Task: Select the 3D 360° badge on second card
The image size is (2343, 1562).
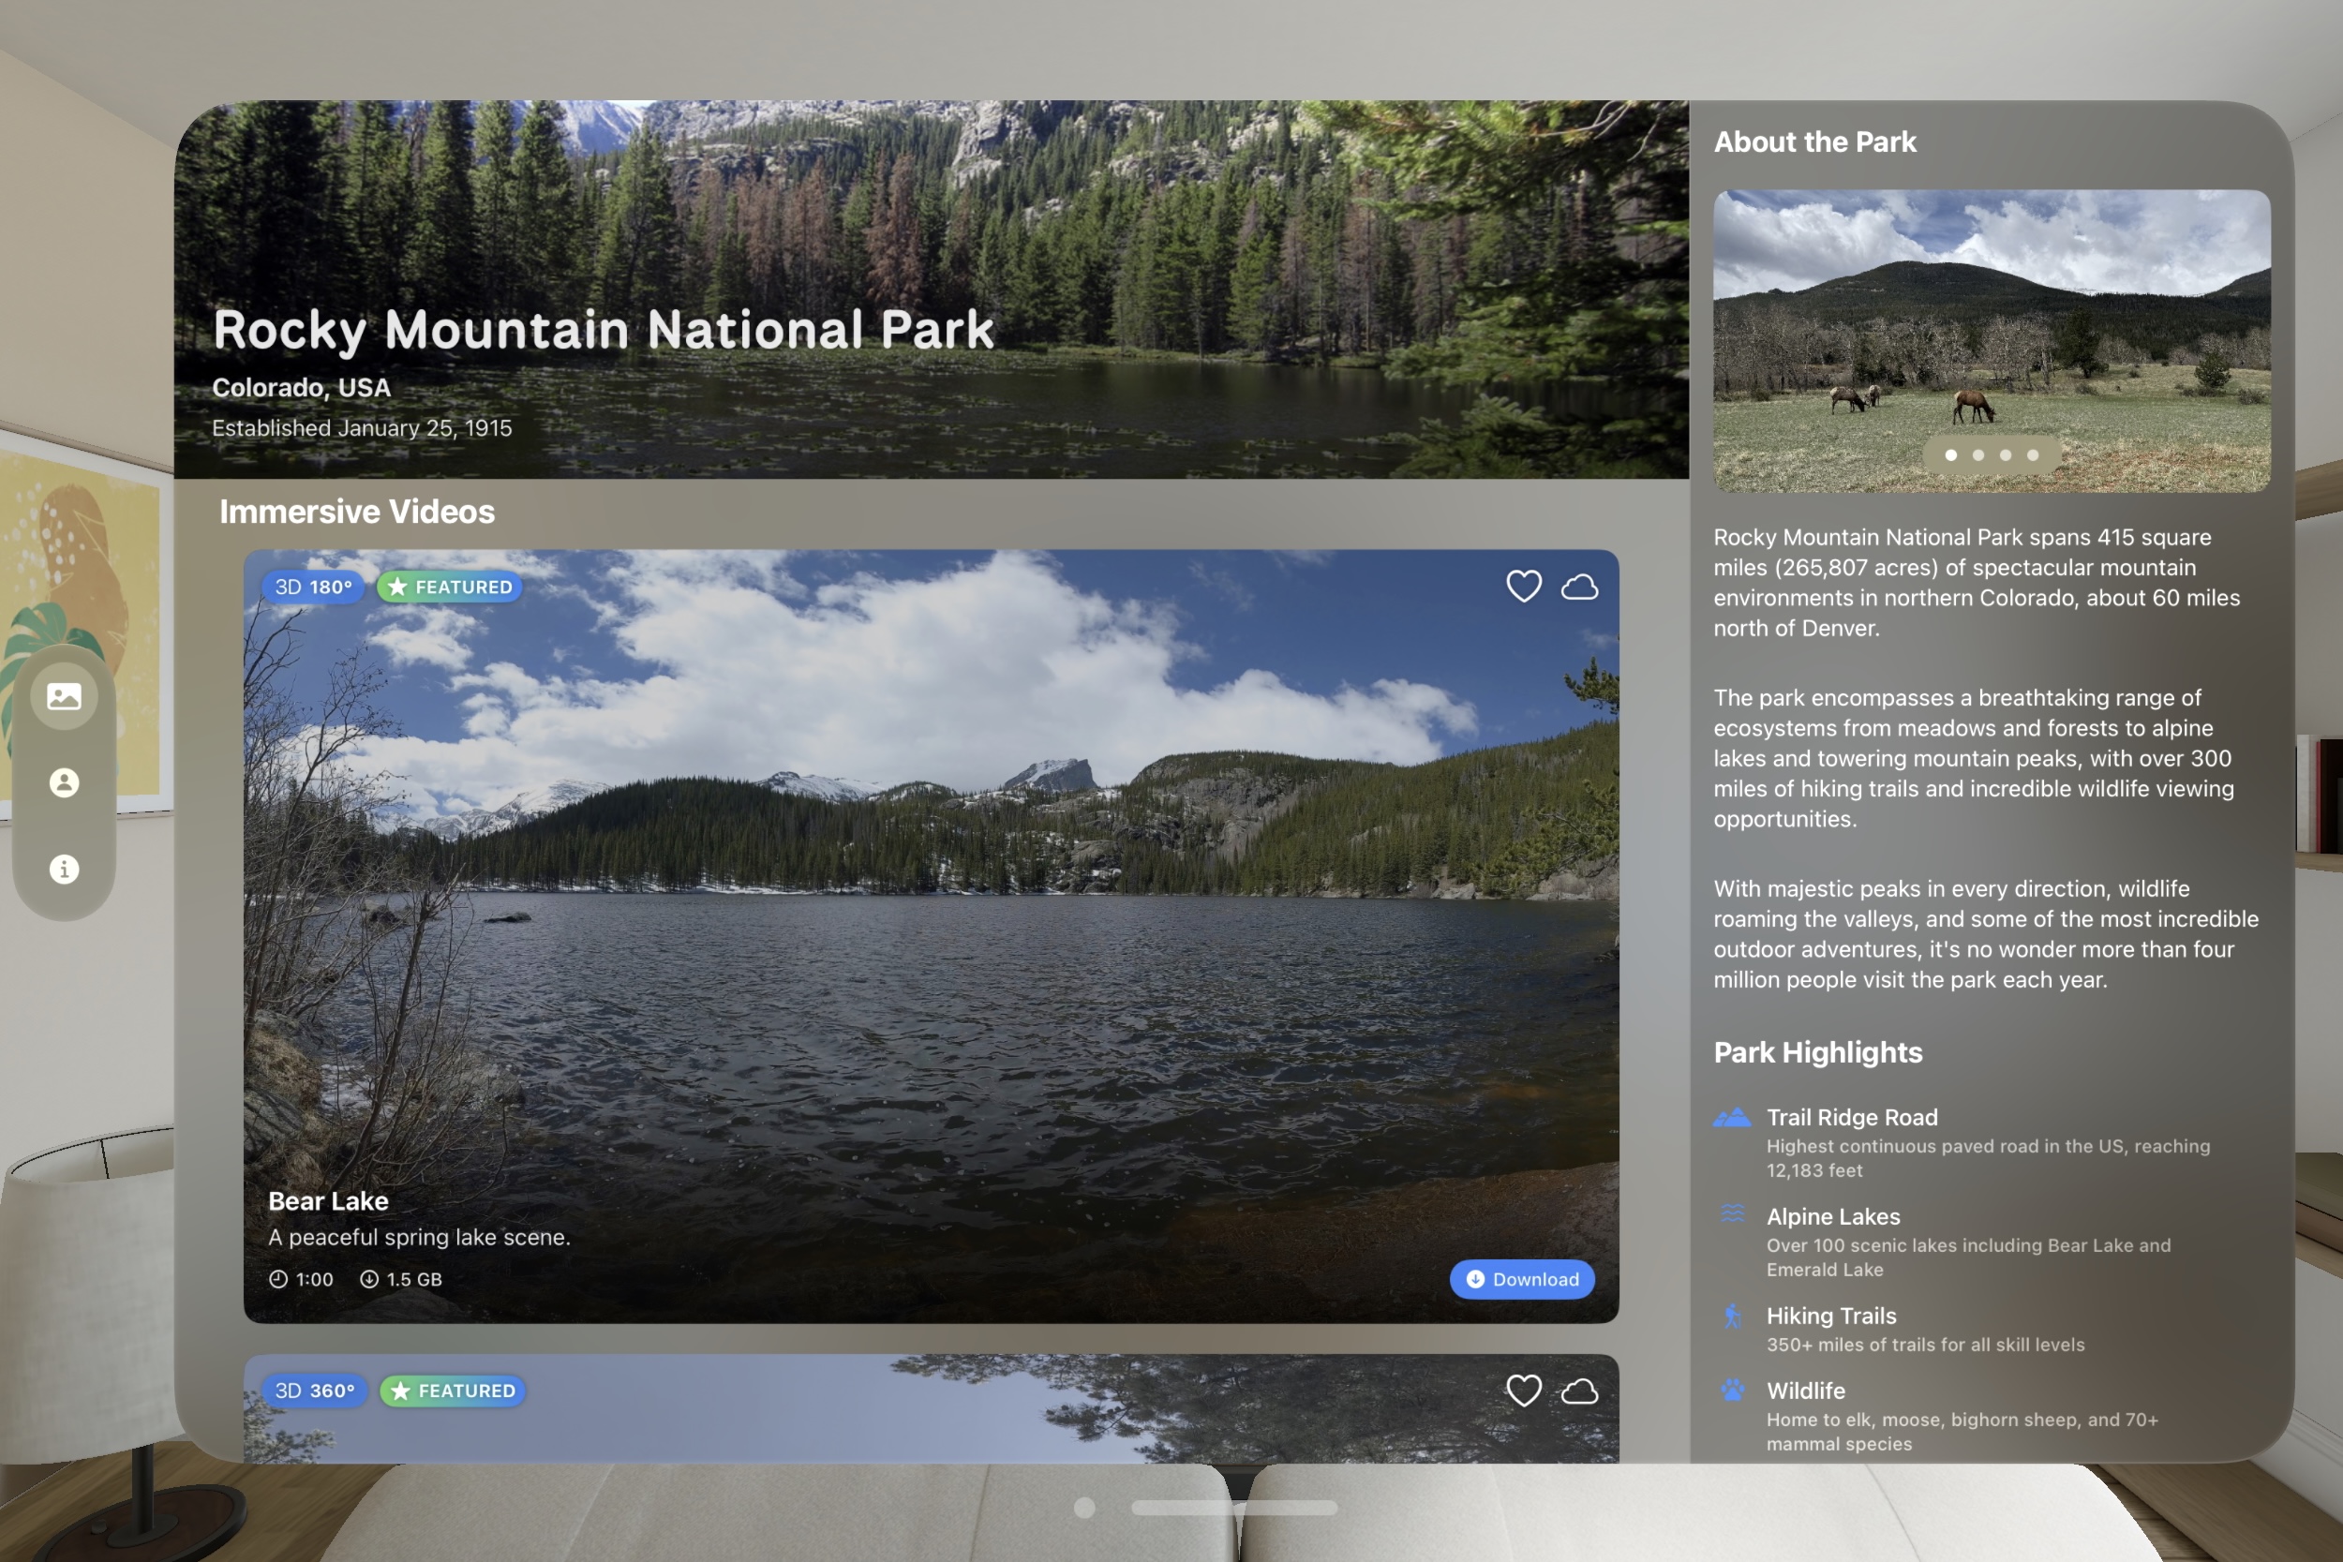Action: (315, 1391)
